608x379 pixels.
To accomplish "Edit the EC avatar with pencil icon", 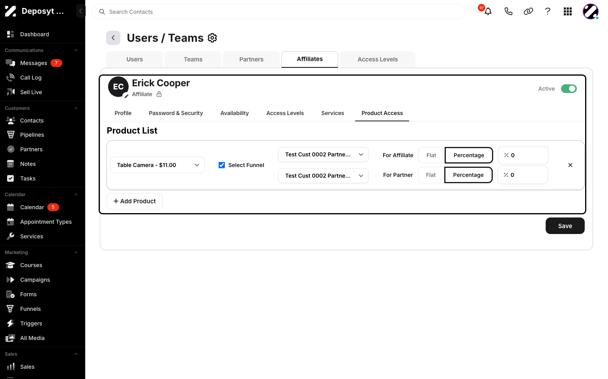I will pos(126,96).
